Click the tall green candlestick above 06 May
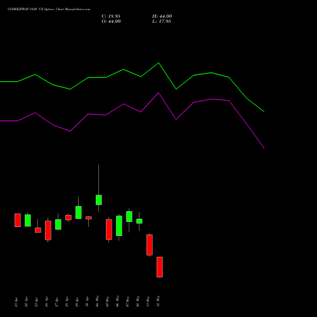This screenshot has width=317, height=317. coord(119,226)
